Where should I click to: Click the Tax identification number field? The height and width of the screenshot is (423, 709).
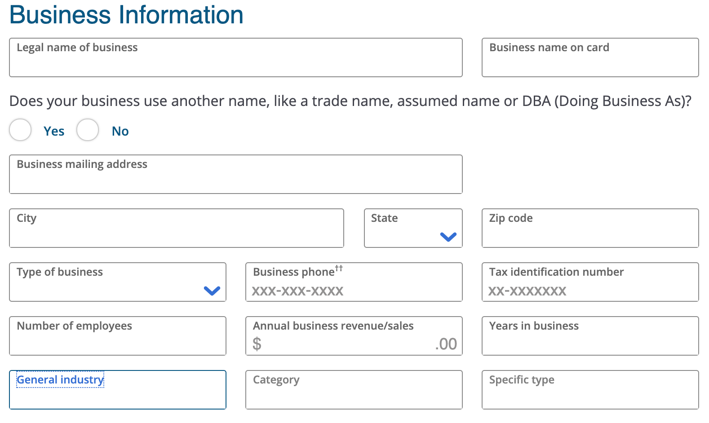coord(590,282)
